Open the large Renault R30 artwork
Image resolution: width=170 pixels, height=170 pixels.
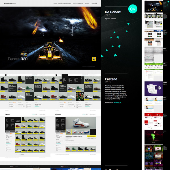(x=50, y=38)
